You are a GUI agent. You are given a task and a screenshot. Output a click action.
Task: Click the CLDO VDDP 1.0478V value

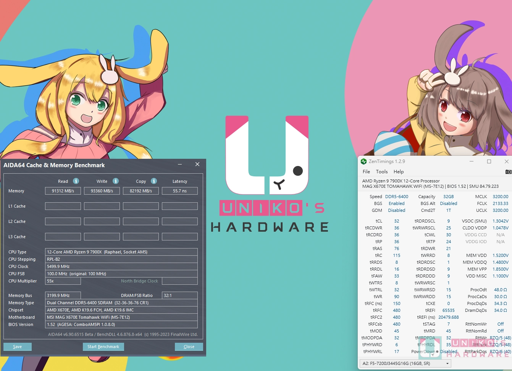(501, 228)
